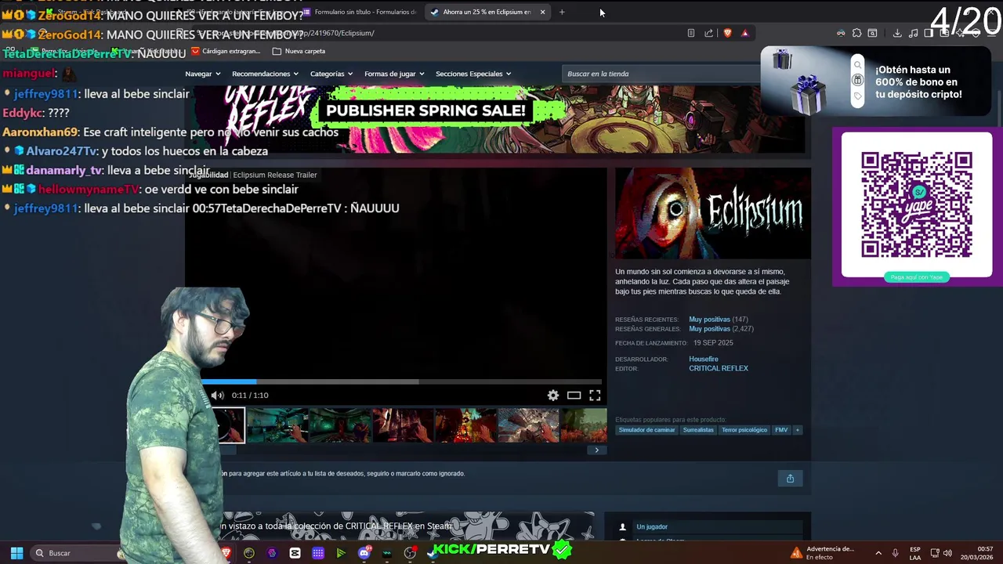The image size is (1003, 564).
Task: Open Discord from the taskbar
Action: click(x=364, y=553)
